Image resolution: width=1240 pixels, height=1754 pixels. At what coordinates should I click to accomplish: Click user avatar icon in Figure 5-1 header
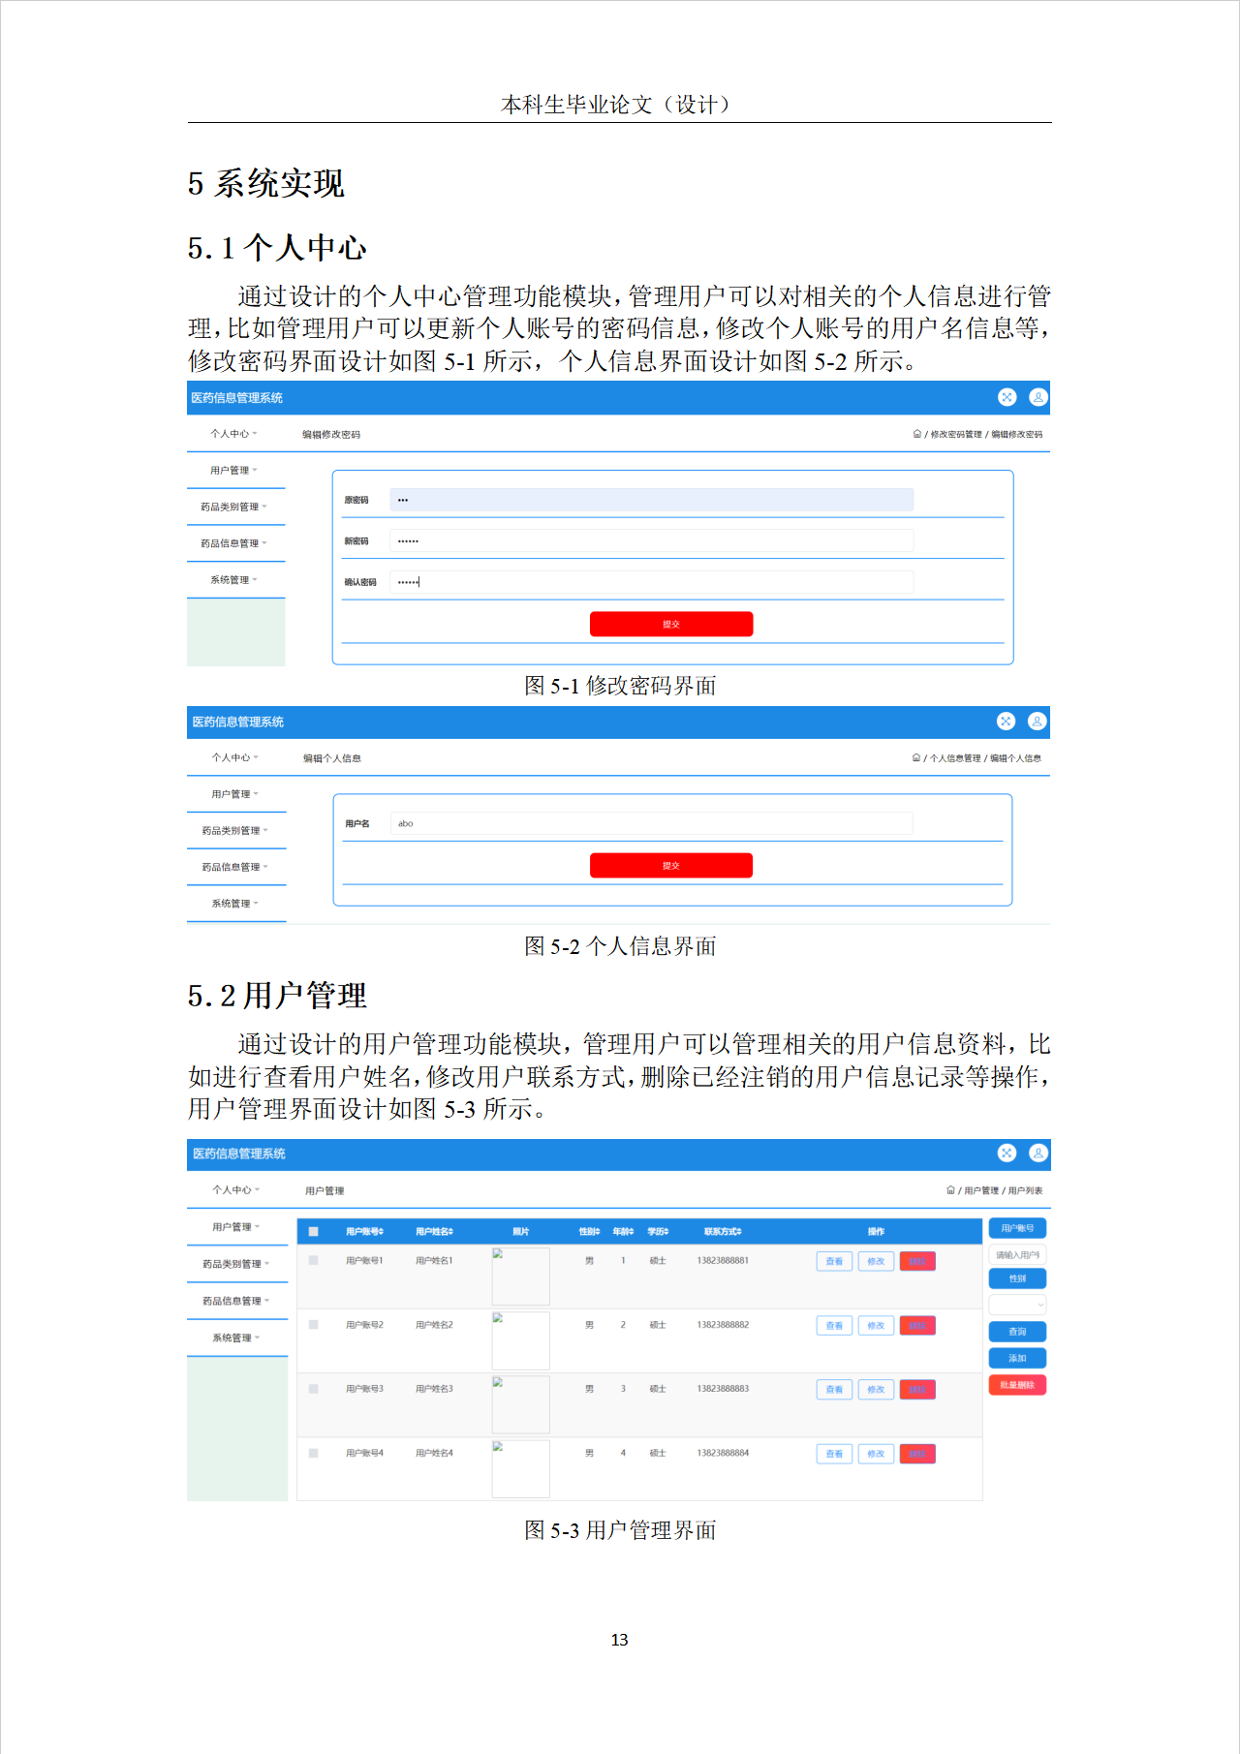(x=1038, y=397)
